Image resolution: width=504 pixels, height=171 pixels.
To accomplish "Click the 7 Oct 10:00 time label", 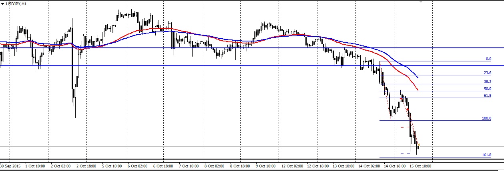I will (x=188, y=165).
